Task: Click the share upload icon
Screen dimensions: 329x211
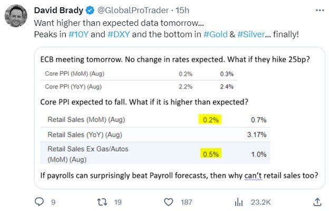Action: pos(317,202)
